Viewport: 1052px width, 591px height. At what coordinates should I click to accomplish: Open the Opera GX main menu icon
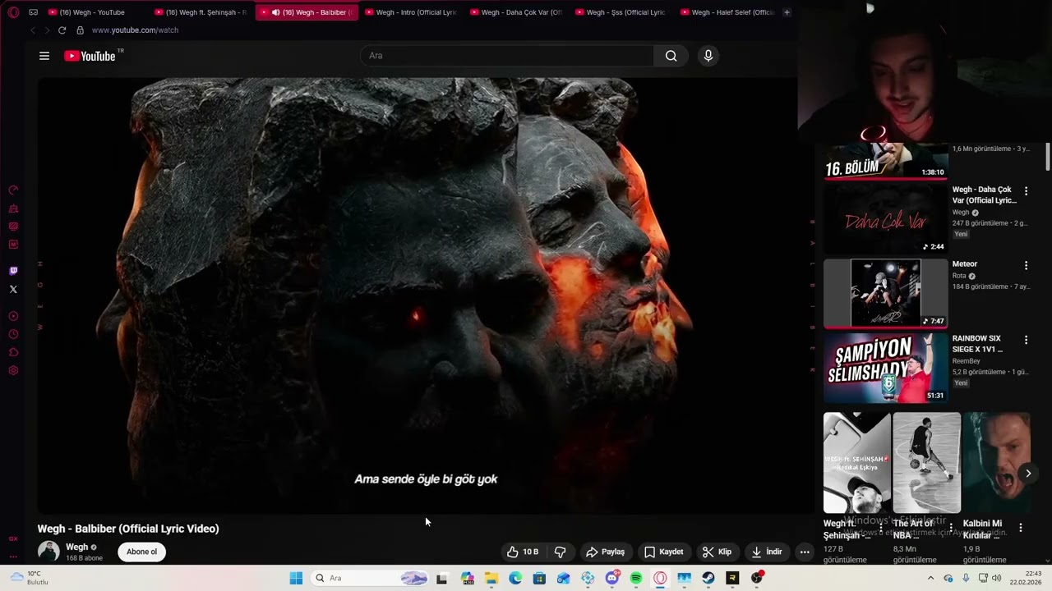(13, 12)
